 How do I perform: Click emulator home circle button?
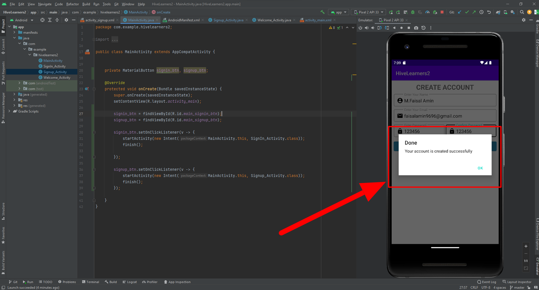click(401, 28)
